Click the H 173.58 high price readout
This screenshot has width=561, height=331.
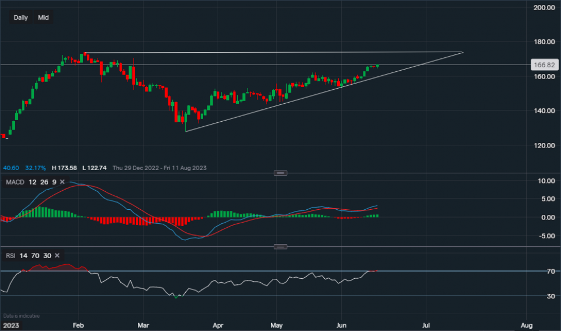coord(64,168)
